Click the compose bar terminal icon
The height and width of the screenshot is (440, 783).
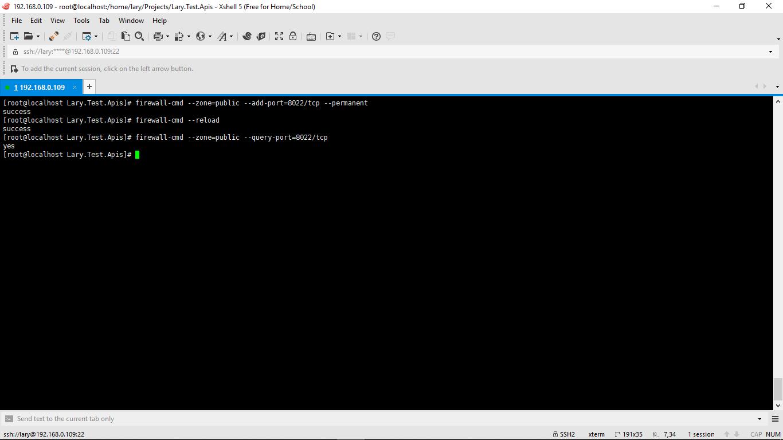pos(9,419)
